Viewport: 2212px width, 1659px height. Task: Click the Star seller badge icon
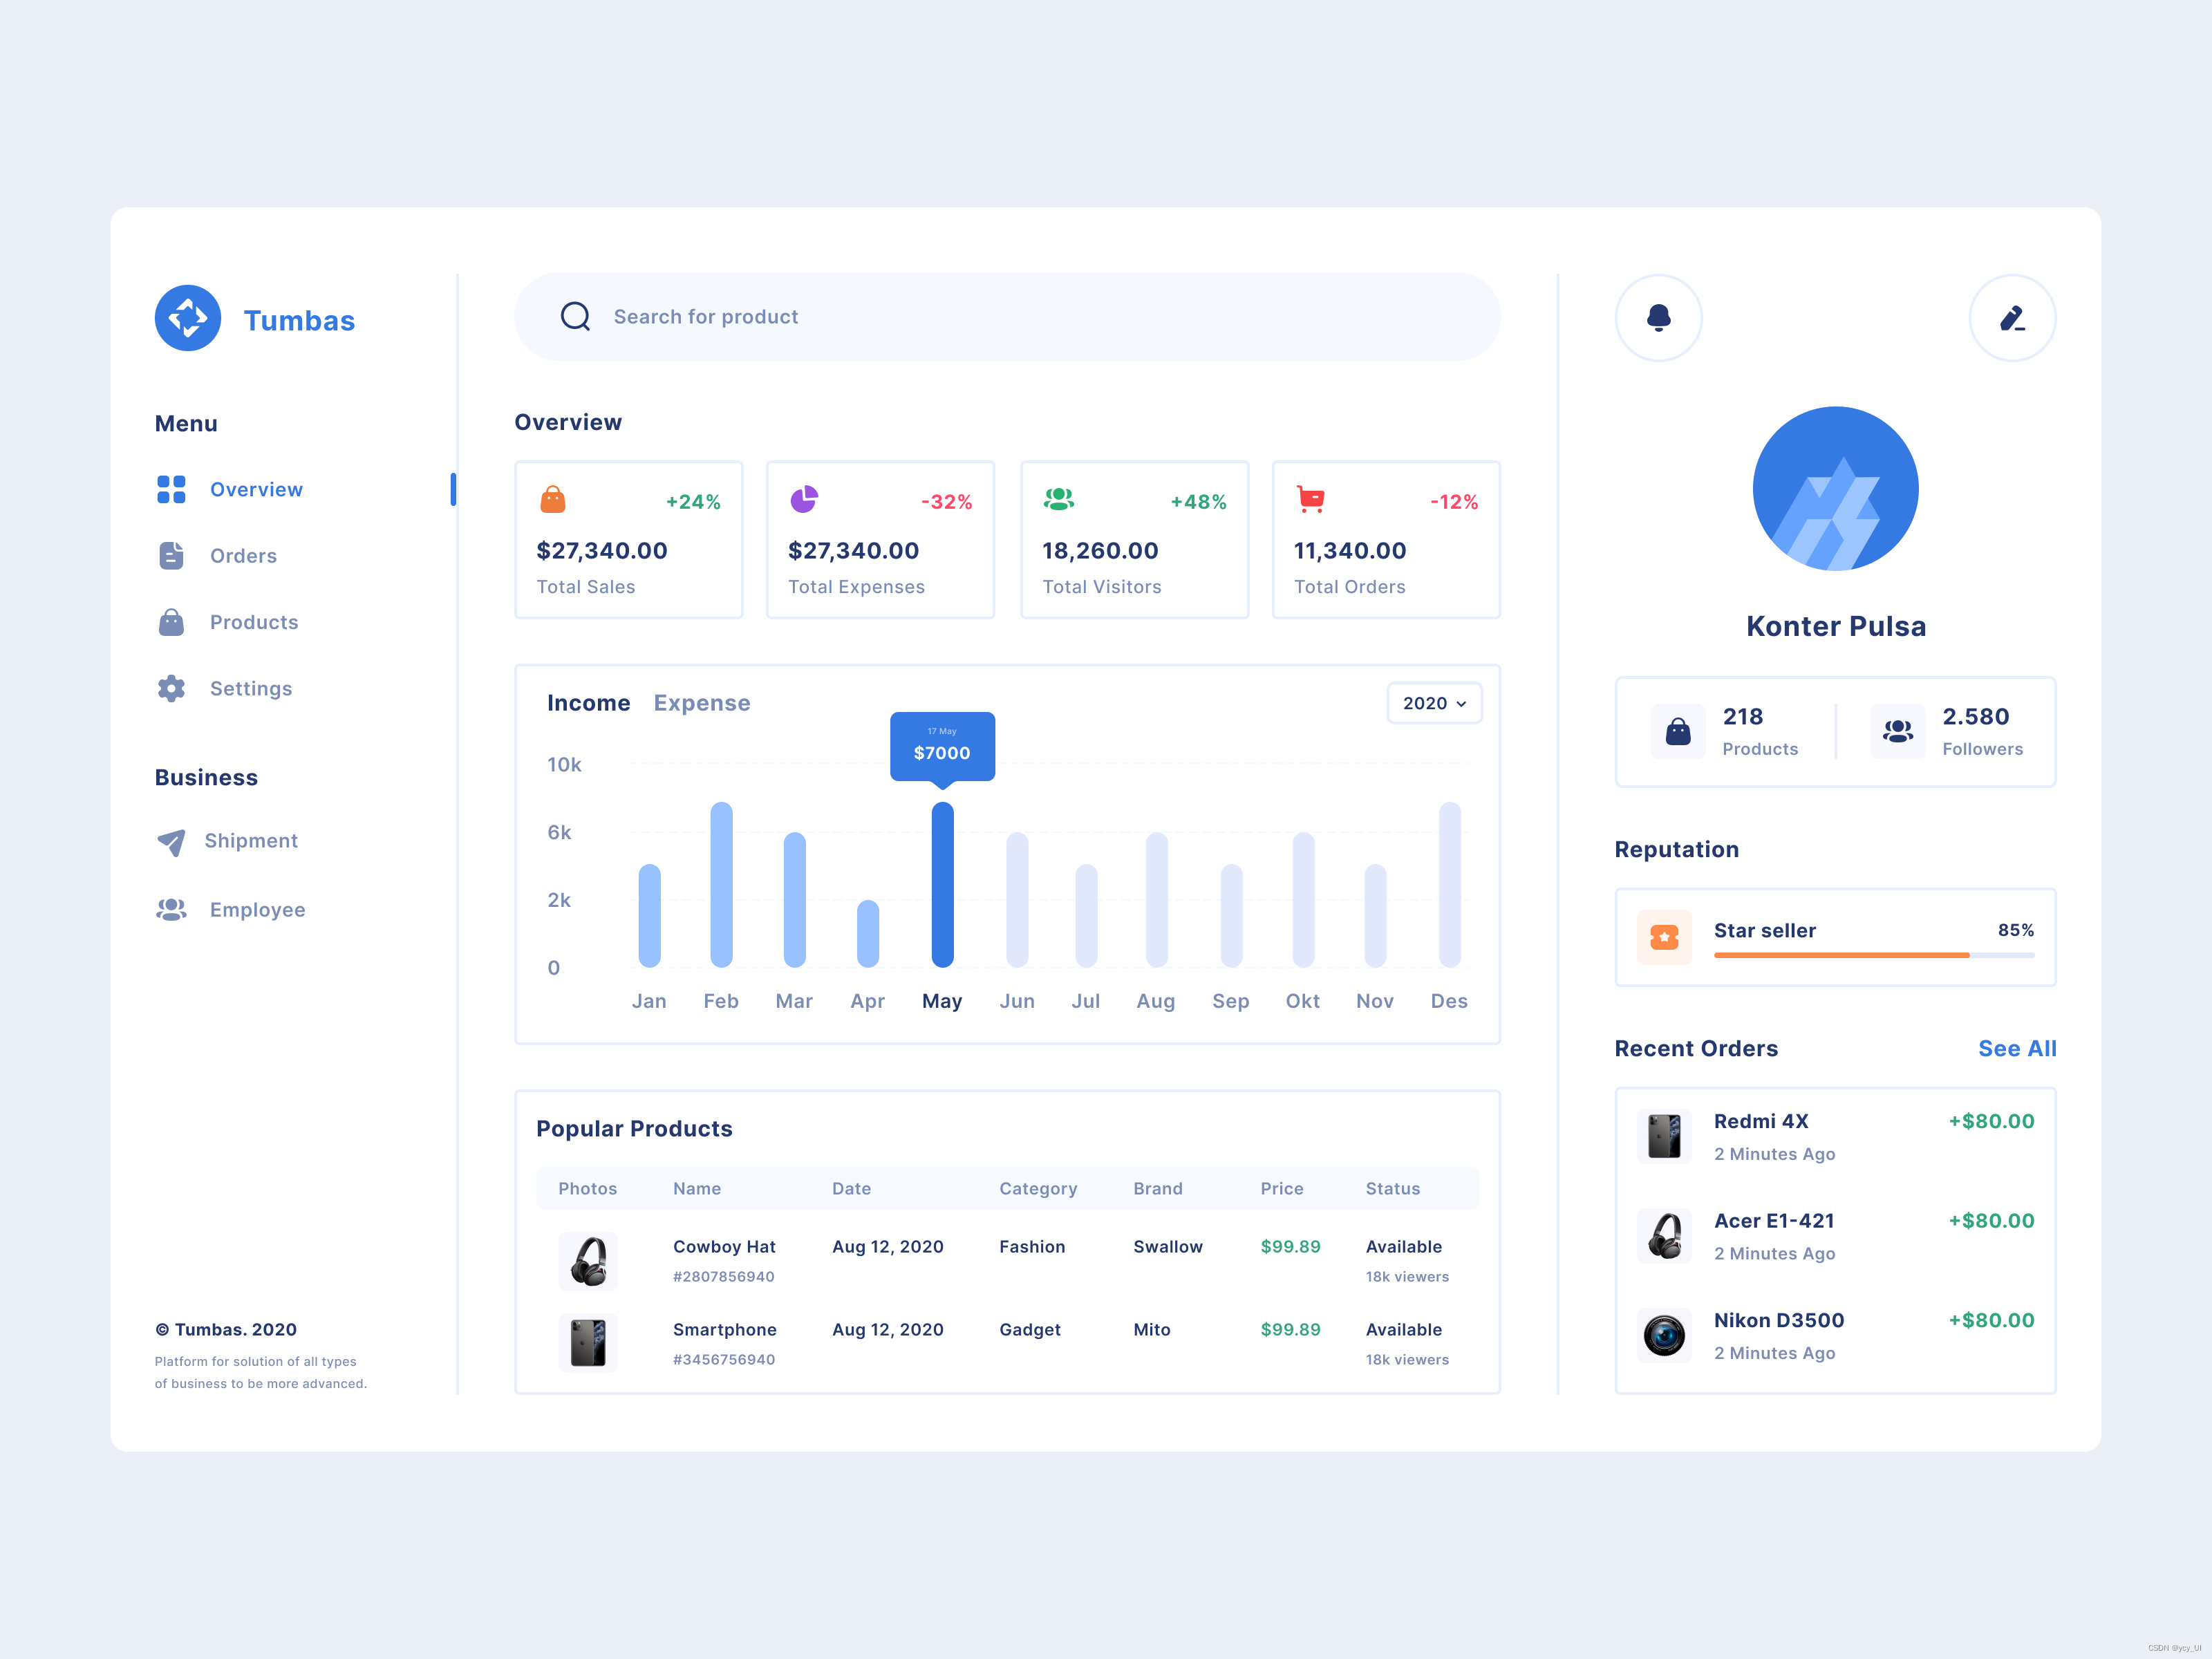point(1664,937)
